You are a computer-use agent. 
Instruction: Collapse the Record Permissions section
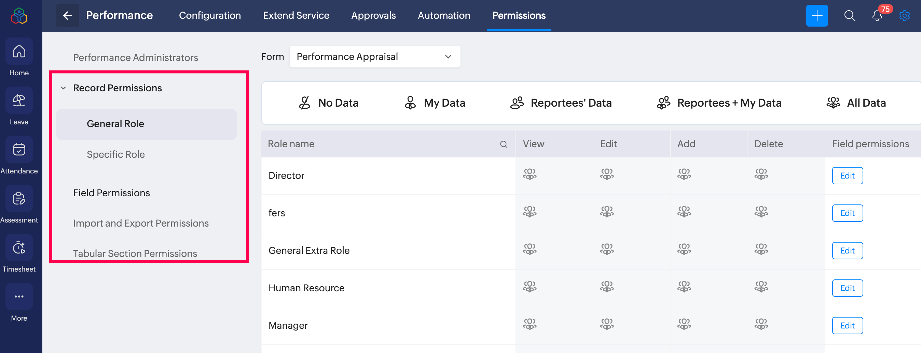coord(63,88)
